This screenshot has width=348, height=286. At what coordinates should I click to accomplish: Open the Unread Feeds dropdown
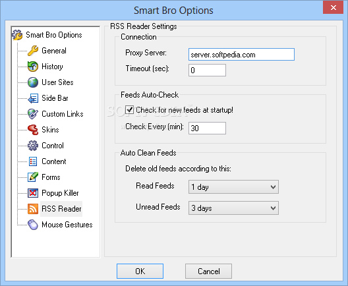pyautogui.click(x=233, y=208)
